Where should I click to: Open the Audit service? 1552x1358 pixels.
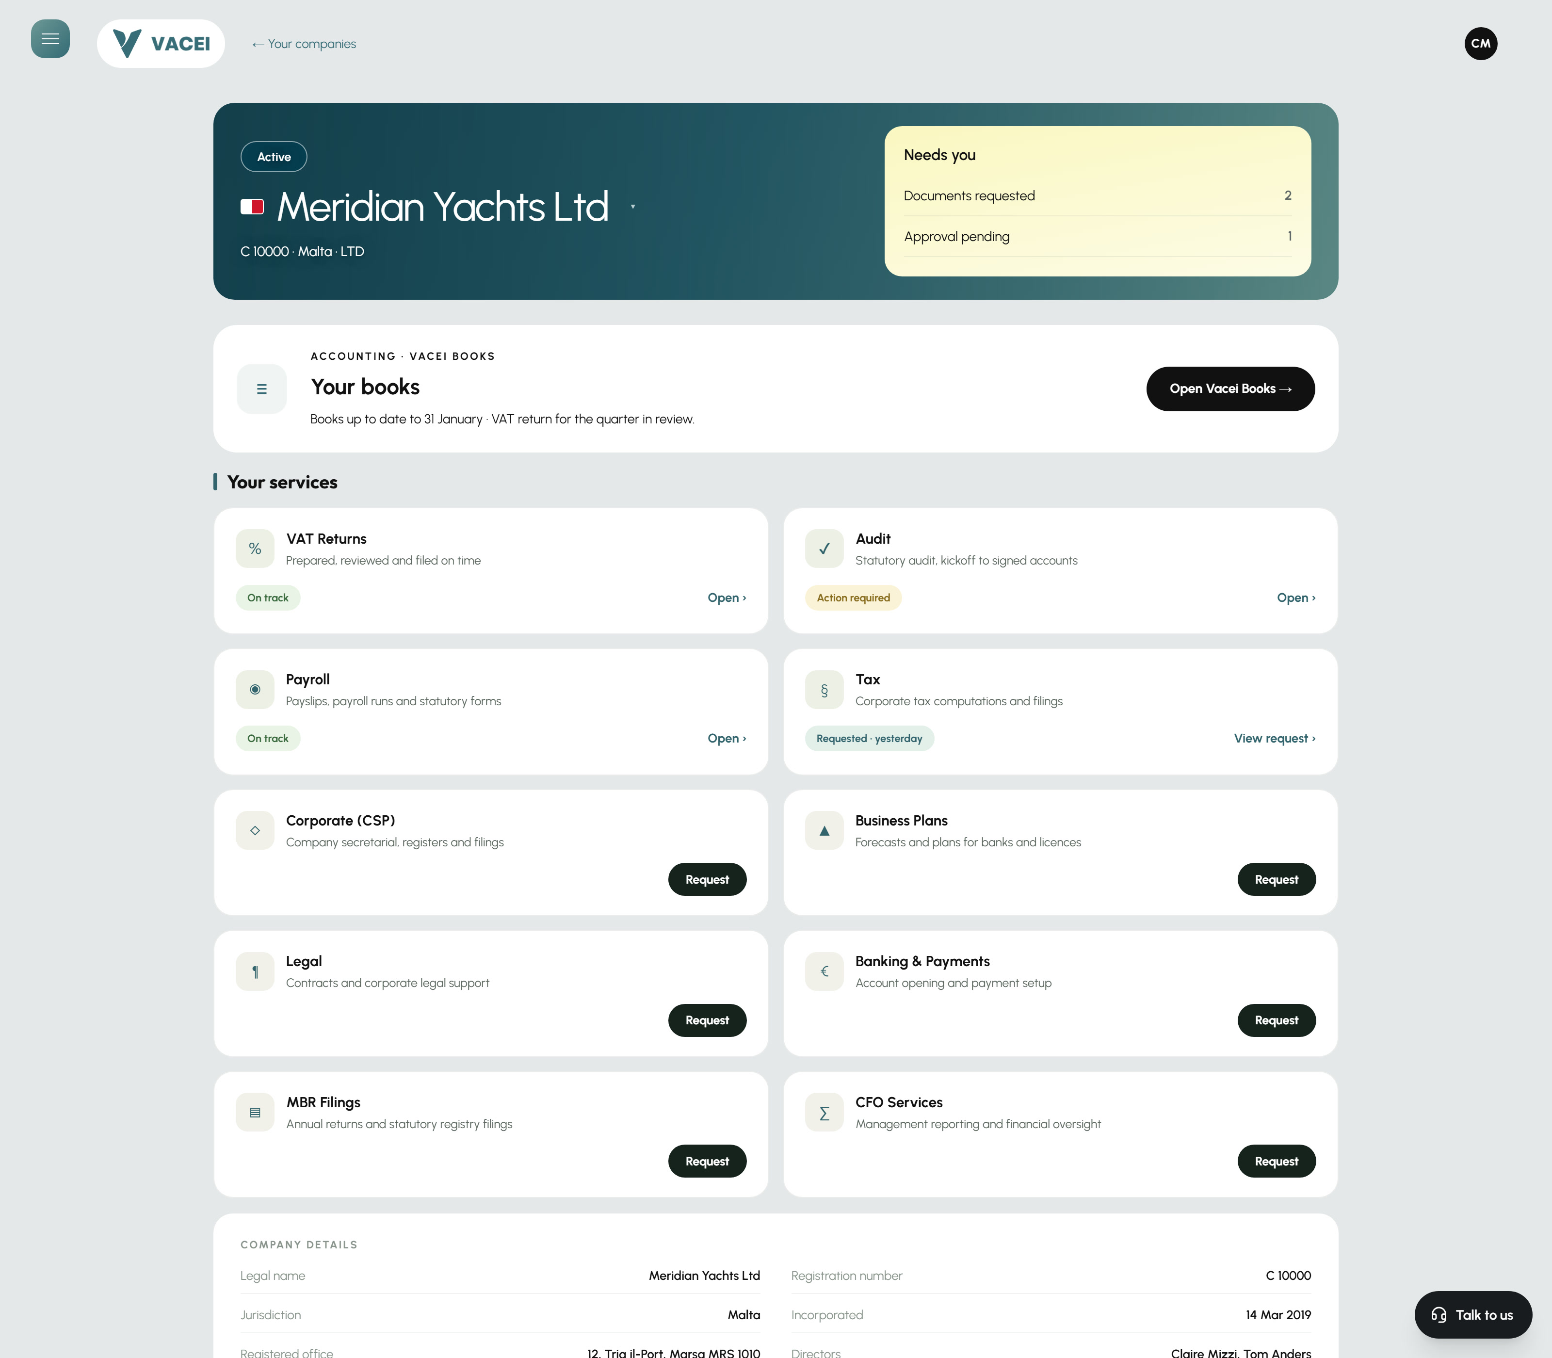pos(1296,598)
